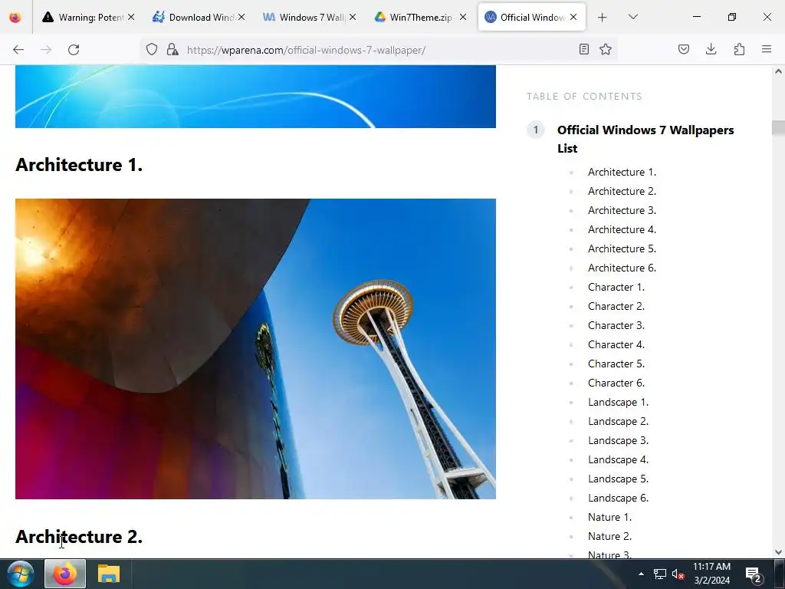Jump to Character 6. in contents
Screen dimensions: 785x589
tap(616, 383)
